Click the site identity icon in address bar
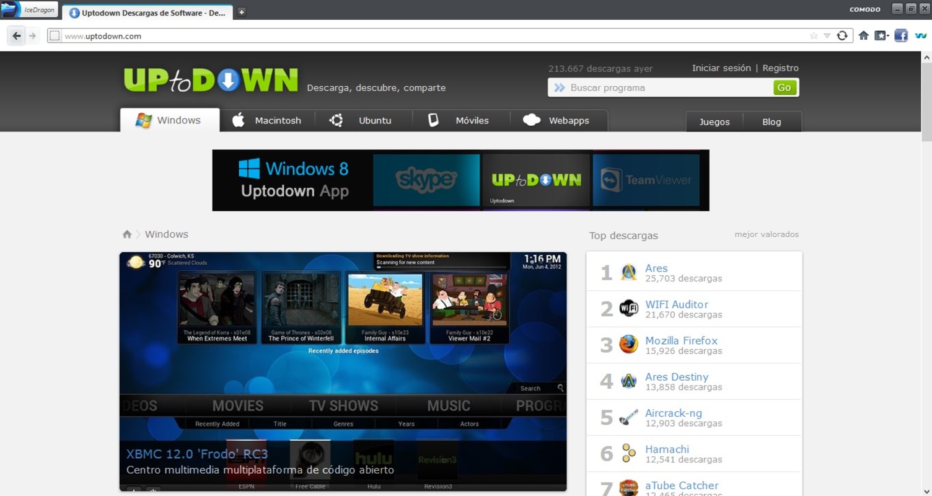The image size is (932, 496). point(55,36)
